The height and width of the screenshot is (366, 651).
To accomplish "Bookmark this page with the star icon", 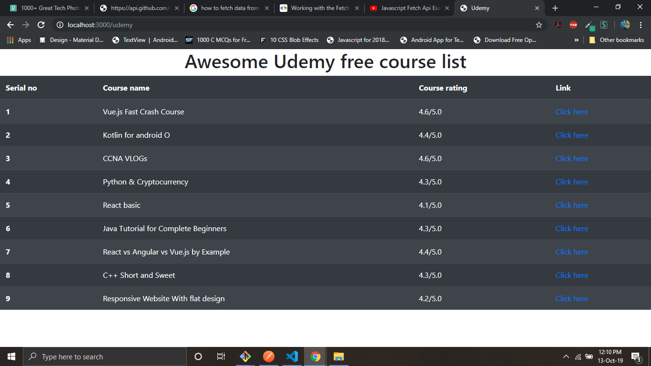I will [x=539, y=25].
